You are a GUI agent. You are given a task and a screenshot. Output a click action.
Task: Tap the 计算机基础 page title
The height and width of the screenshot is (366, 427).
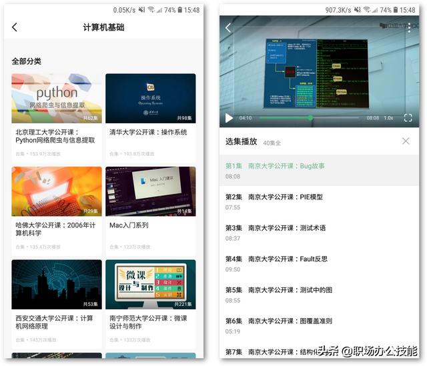point(104,27)
